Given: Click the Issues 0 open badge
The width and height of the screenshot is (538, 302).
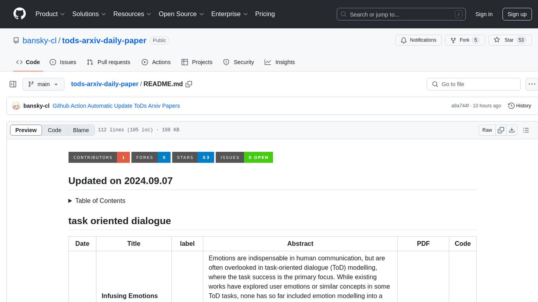Looking at the screenshot, I should [244, 157].
